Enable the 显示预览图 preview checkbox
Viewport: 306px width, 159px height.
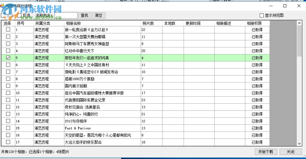point(262,15)
